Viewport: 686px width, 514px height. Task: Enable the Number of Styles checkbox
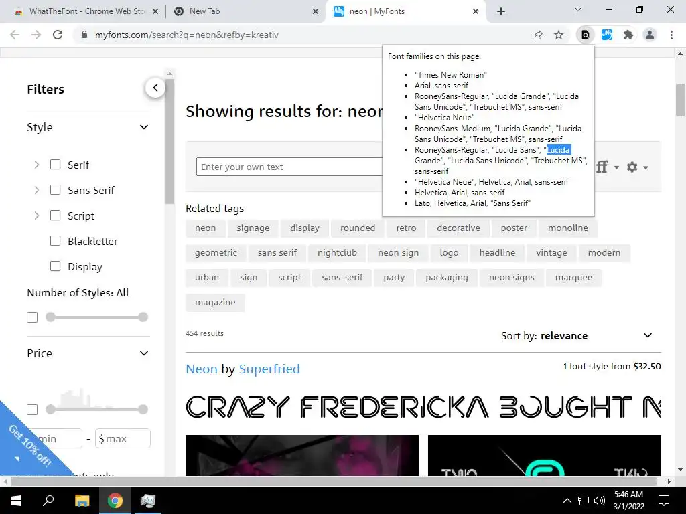tap(32, 317)
